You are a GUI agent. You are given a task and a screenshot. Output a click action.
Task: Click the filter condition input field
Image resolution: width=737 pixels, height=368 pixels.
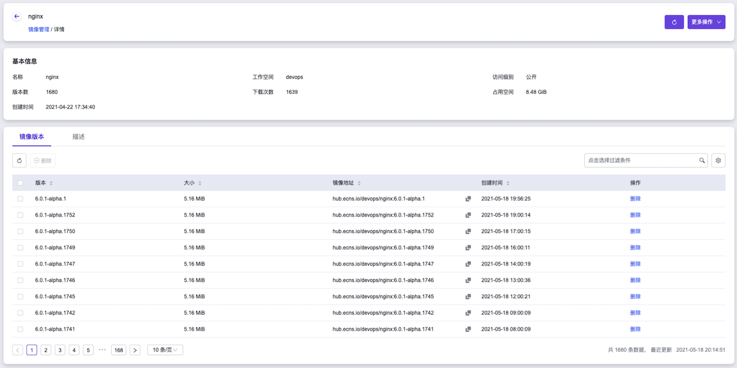tap(639, 161)
